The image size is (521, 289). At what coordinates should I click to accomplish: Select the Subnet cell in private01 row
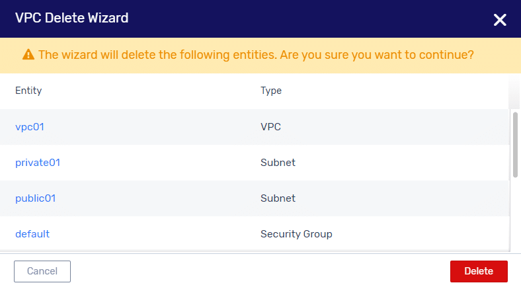tap(278, 163)
